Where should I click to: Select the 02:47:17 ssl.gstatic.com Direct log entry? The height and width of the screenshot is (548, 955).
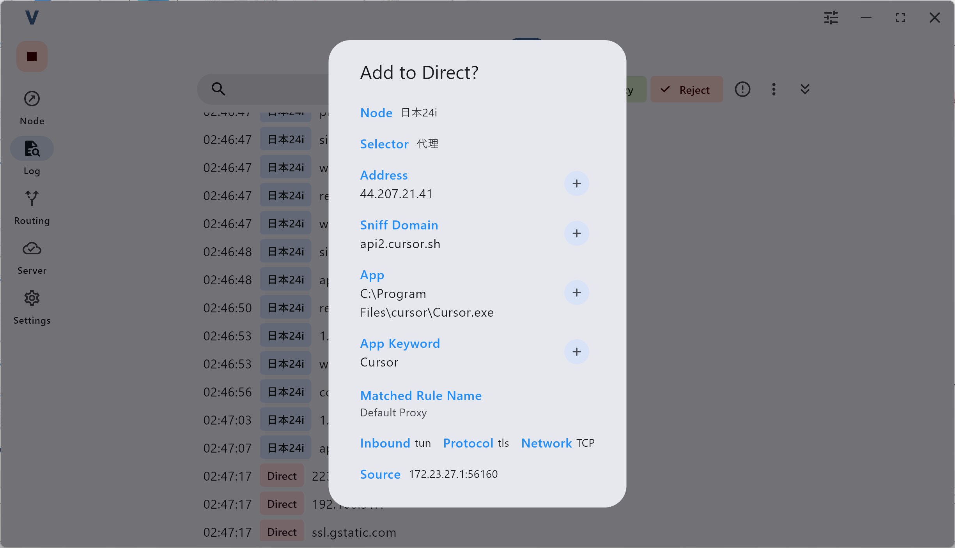tap(299, 532)
